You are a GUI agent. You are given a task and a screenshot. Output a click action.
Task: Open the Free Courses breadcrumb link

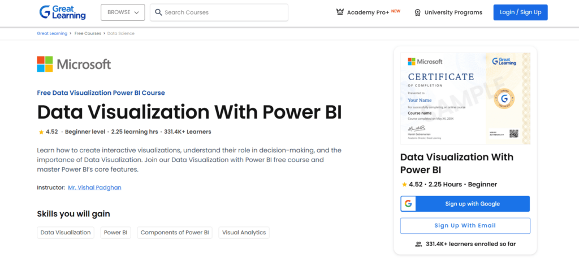[x=88, y=33]
